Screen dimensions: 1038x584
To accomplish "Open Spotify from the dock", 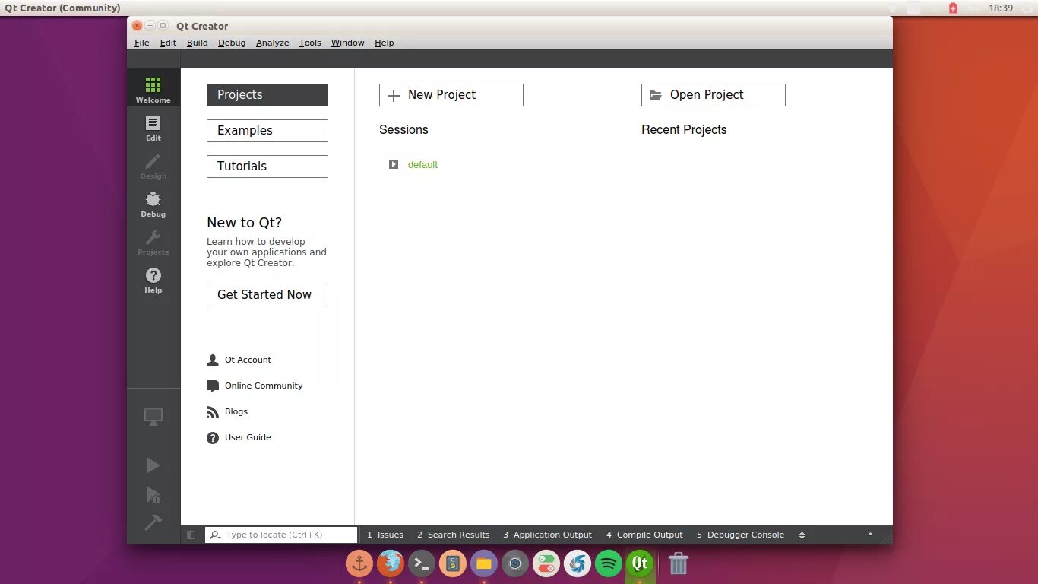I will (x=609, y=563).
